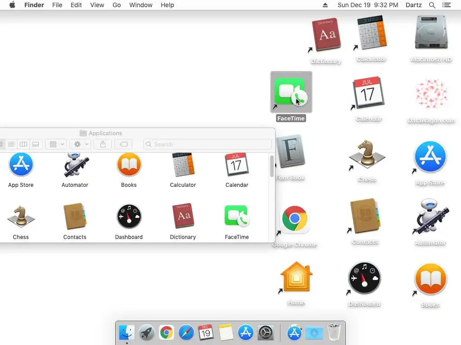Viewport: 461px width, 345px height.
Task: Click the FaceTime shortcut on the desktop
Action: [291, 92]
